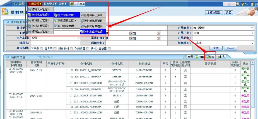Image resolution: width=258 pixels, height=119 pixels.
Task: Expand the 产品大类 dropdown
Action: [x=252, y=28]
